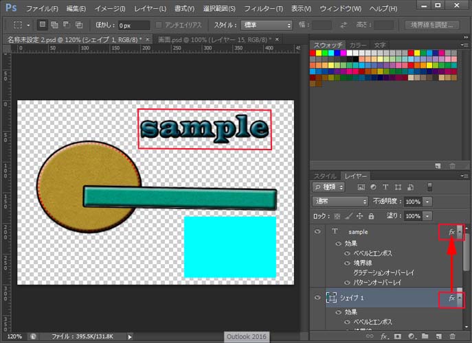
Task: Open the 不透明度 slider arrow
Action: pos(427,202)
